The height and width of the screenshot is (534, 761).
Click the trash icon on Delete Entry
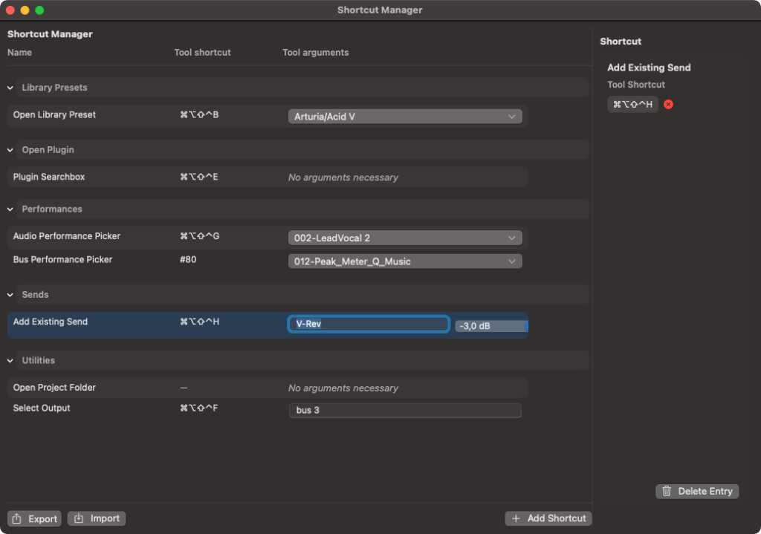(667, 491)
